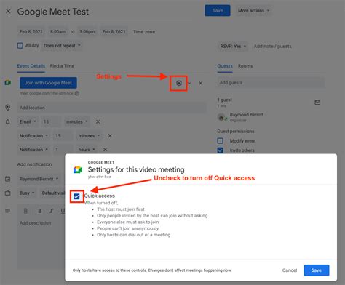Click the Add notification link
Image resolution: width=345 pixels, height=285 pixels.
point(34,164)
